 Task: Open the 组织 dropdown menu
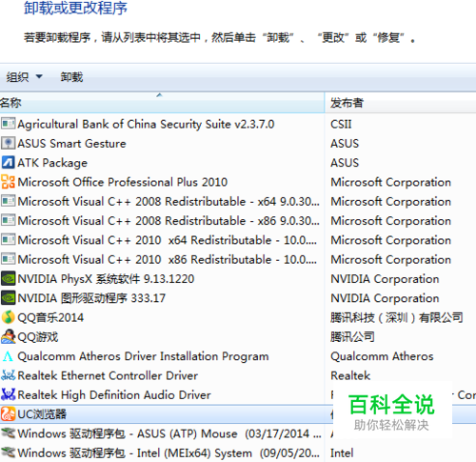[x=24, y=77]
